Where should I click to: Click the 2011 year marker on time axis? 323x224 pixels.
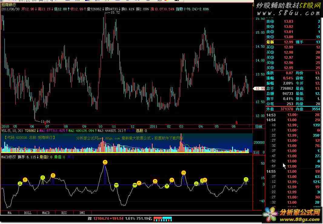[x=154, y=126]
